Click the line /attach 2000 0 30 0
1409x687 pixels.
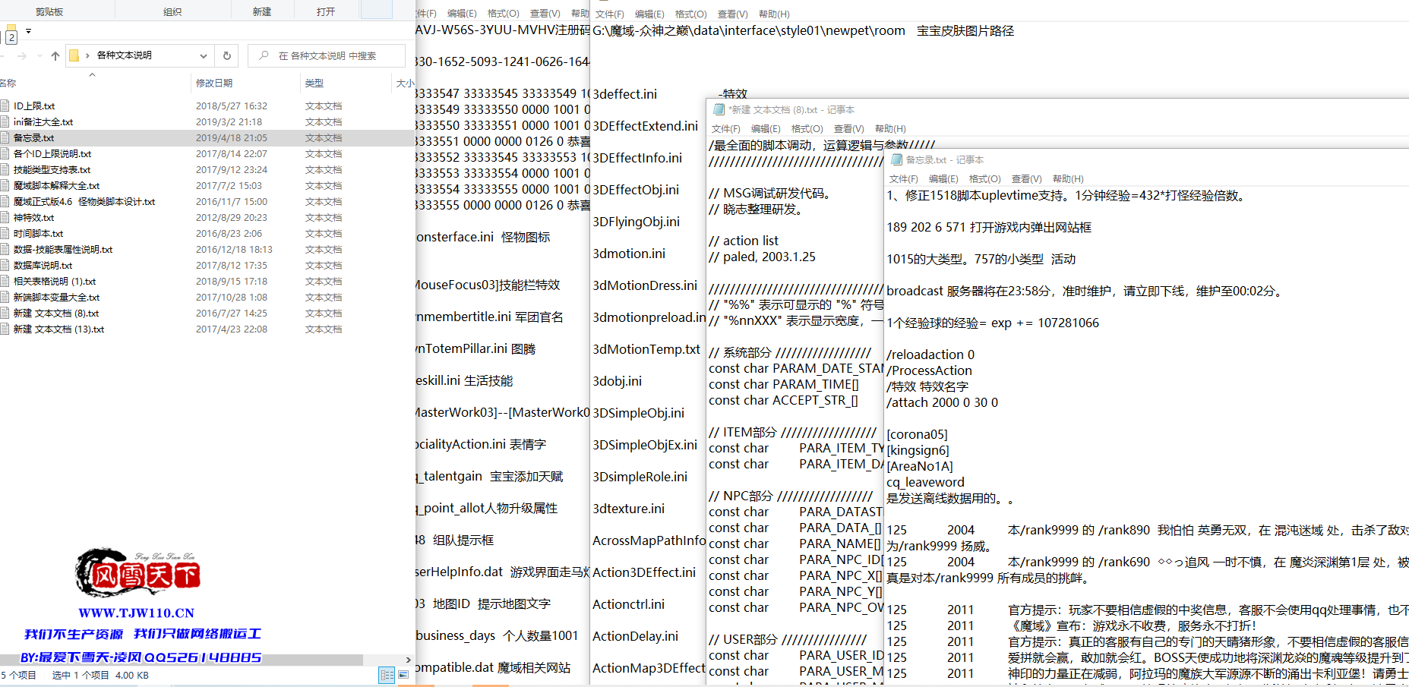pyautogui.click(x=943, y=402)
